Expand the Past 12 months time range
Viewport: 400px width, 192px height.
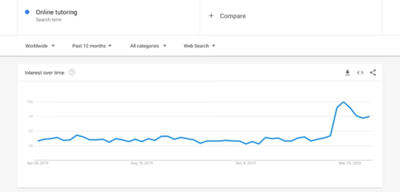92,46
